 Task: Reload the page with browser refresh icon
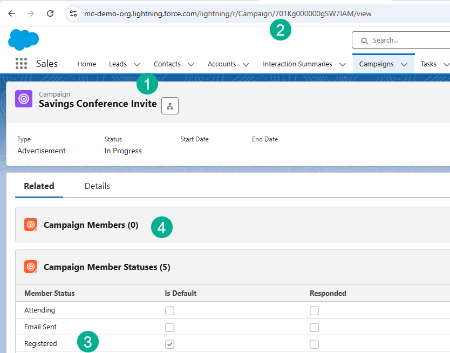50,13
